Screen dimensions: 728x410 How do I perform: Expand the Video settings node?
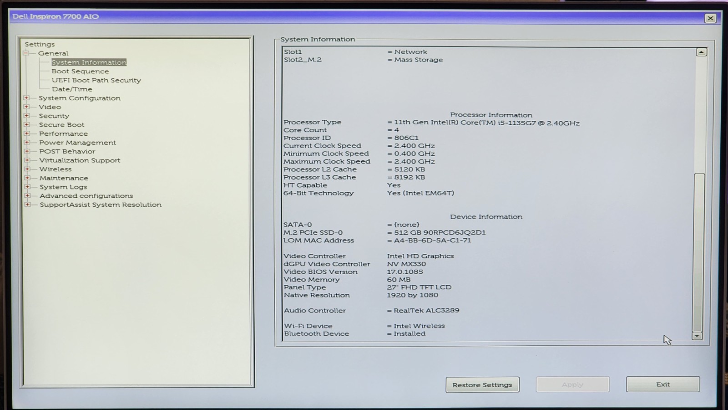pyautogui.click(x=26, y=107)
